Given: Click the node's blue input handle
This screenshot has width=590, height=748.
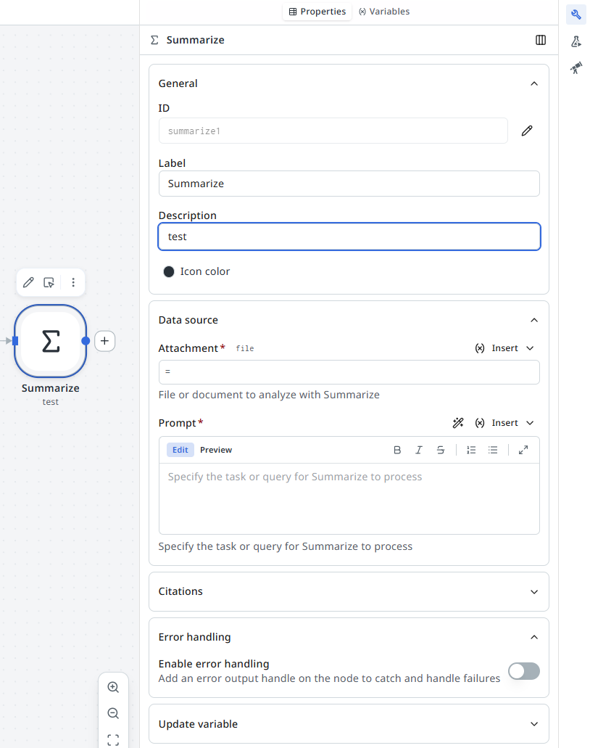Looking at the screenshot, I should point(15,340).
